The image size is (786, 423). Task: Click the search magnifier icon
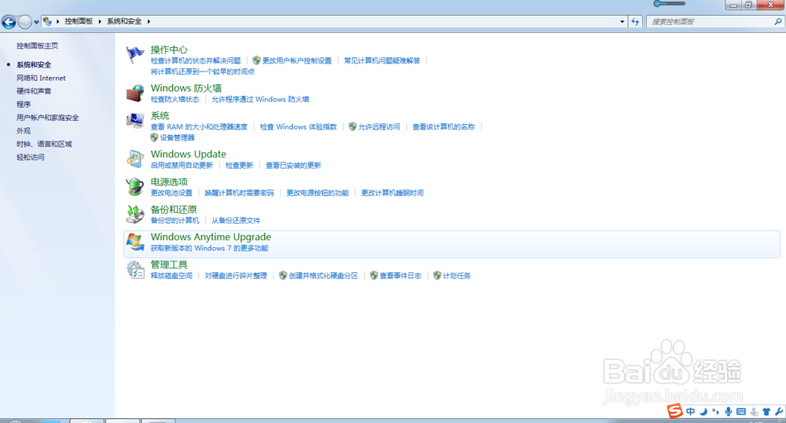pyautogui.click(x=777, y=21)
